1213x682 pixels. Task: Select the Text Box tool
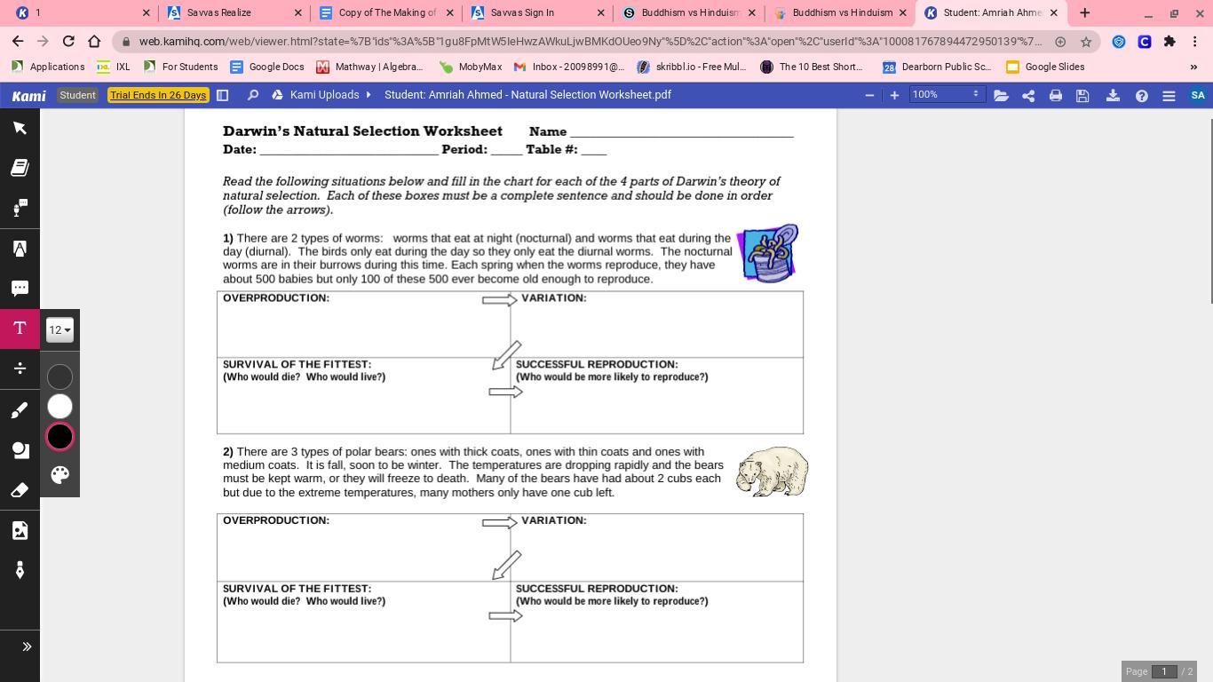tap(20, 329)
